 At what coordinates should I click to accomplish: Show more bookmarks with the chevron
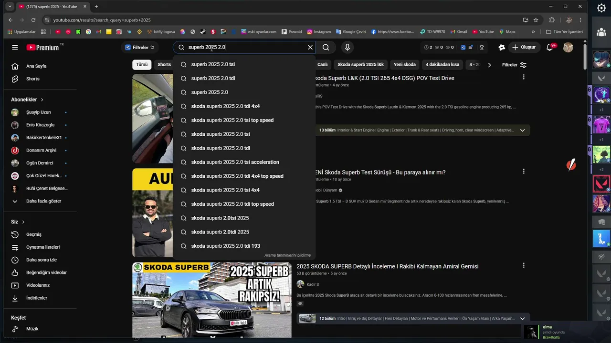click(533, 32)
